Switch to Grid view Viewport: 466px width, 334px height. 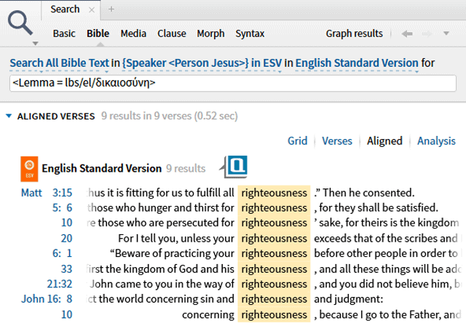pyautogui.click(x=296, y=141)
